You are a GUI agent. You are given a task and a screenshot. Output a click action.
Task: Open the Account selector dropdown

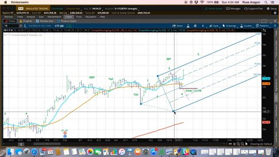(x=122, y=9)
